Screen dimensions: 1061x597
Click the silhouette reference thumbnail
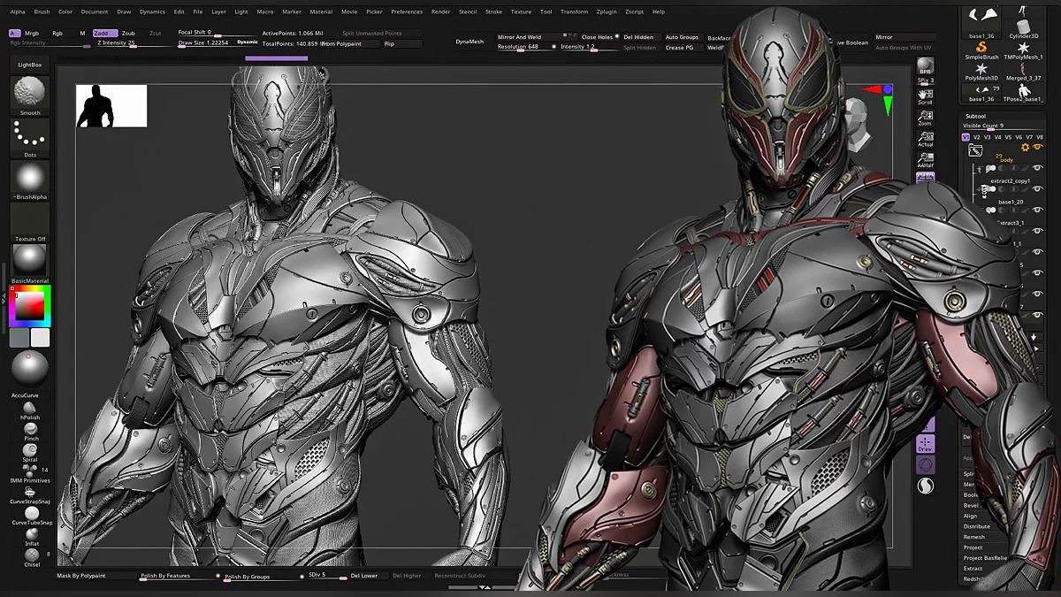(x=111, y=106)
